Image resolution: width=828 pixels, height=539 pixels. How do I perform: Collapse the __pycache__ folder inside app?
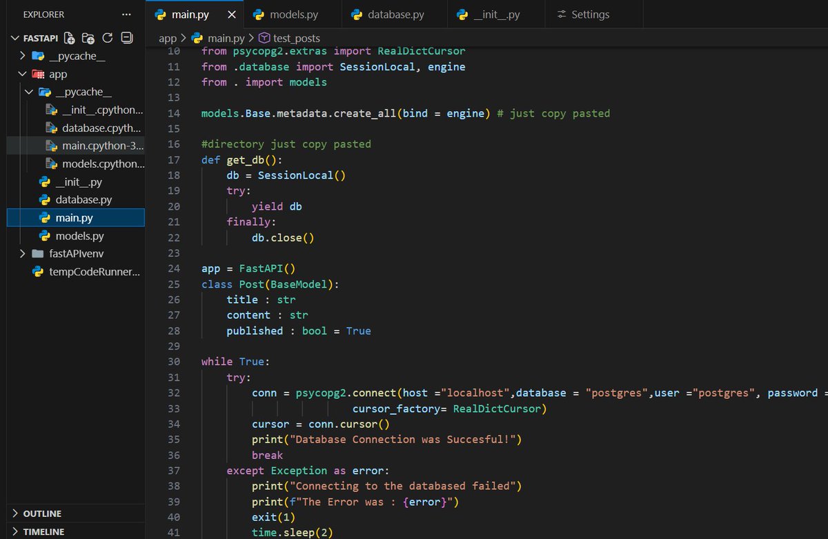click(x=29, y=92)
